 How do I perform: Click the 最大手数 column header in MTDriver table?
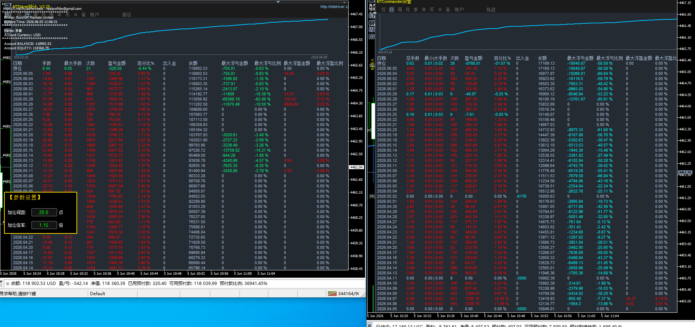point(73,63)
